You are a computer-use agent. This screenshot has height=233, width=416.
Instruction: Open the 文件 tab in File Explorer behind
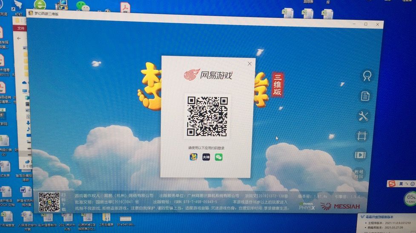(x=20, y=28)
